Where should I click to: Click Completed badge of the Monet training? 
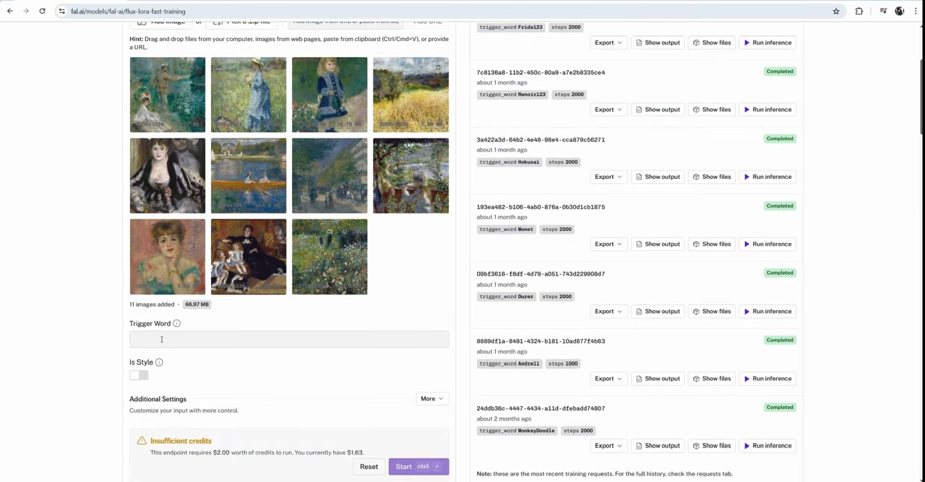coord(780,206)
